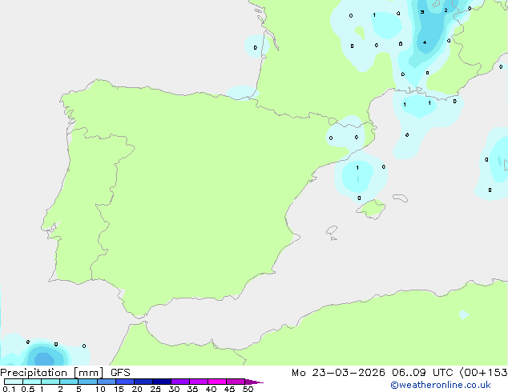The height and width of the screenshot is (392, 508).
Task: Click the legend label '25'
Action: coord(155,389)
